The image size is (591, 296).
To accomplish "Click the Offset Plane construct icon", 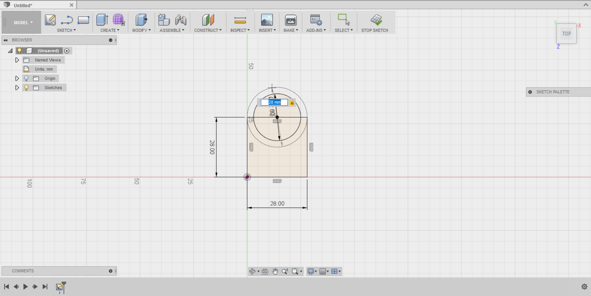I will (x=208, y=20).
